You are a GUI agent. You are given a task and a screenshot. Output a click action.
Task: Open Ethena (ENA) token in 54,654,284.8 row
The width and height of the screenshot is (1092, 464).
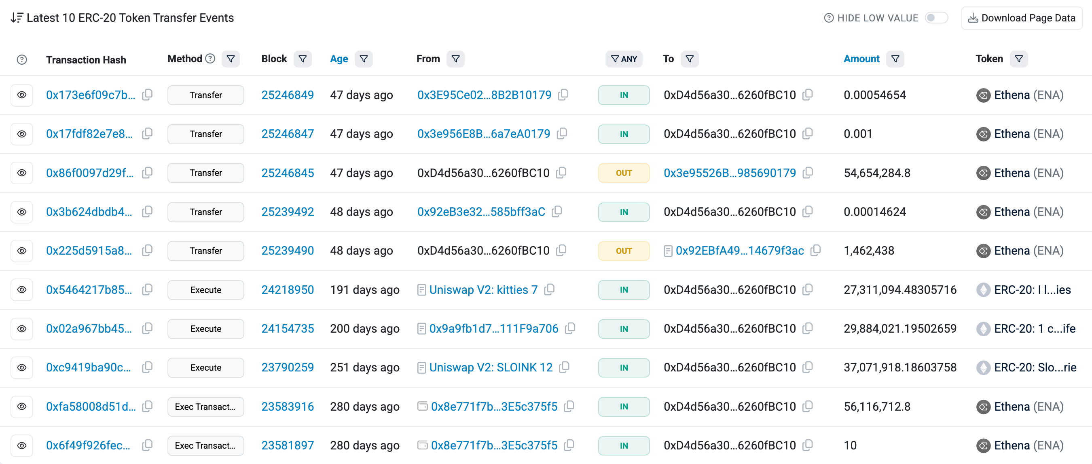point(1029,173)
